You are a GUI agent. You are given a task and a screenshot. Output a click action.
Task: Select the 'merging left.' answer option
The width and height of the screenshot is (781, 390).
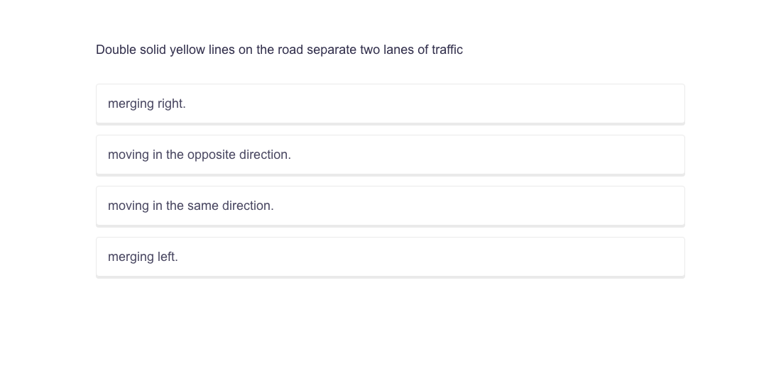pyautogui.click(x=390, y=257)
